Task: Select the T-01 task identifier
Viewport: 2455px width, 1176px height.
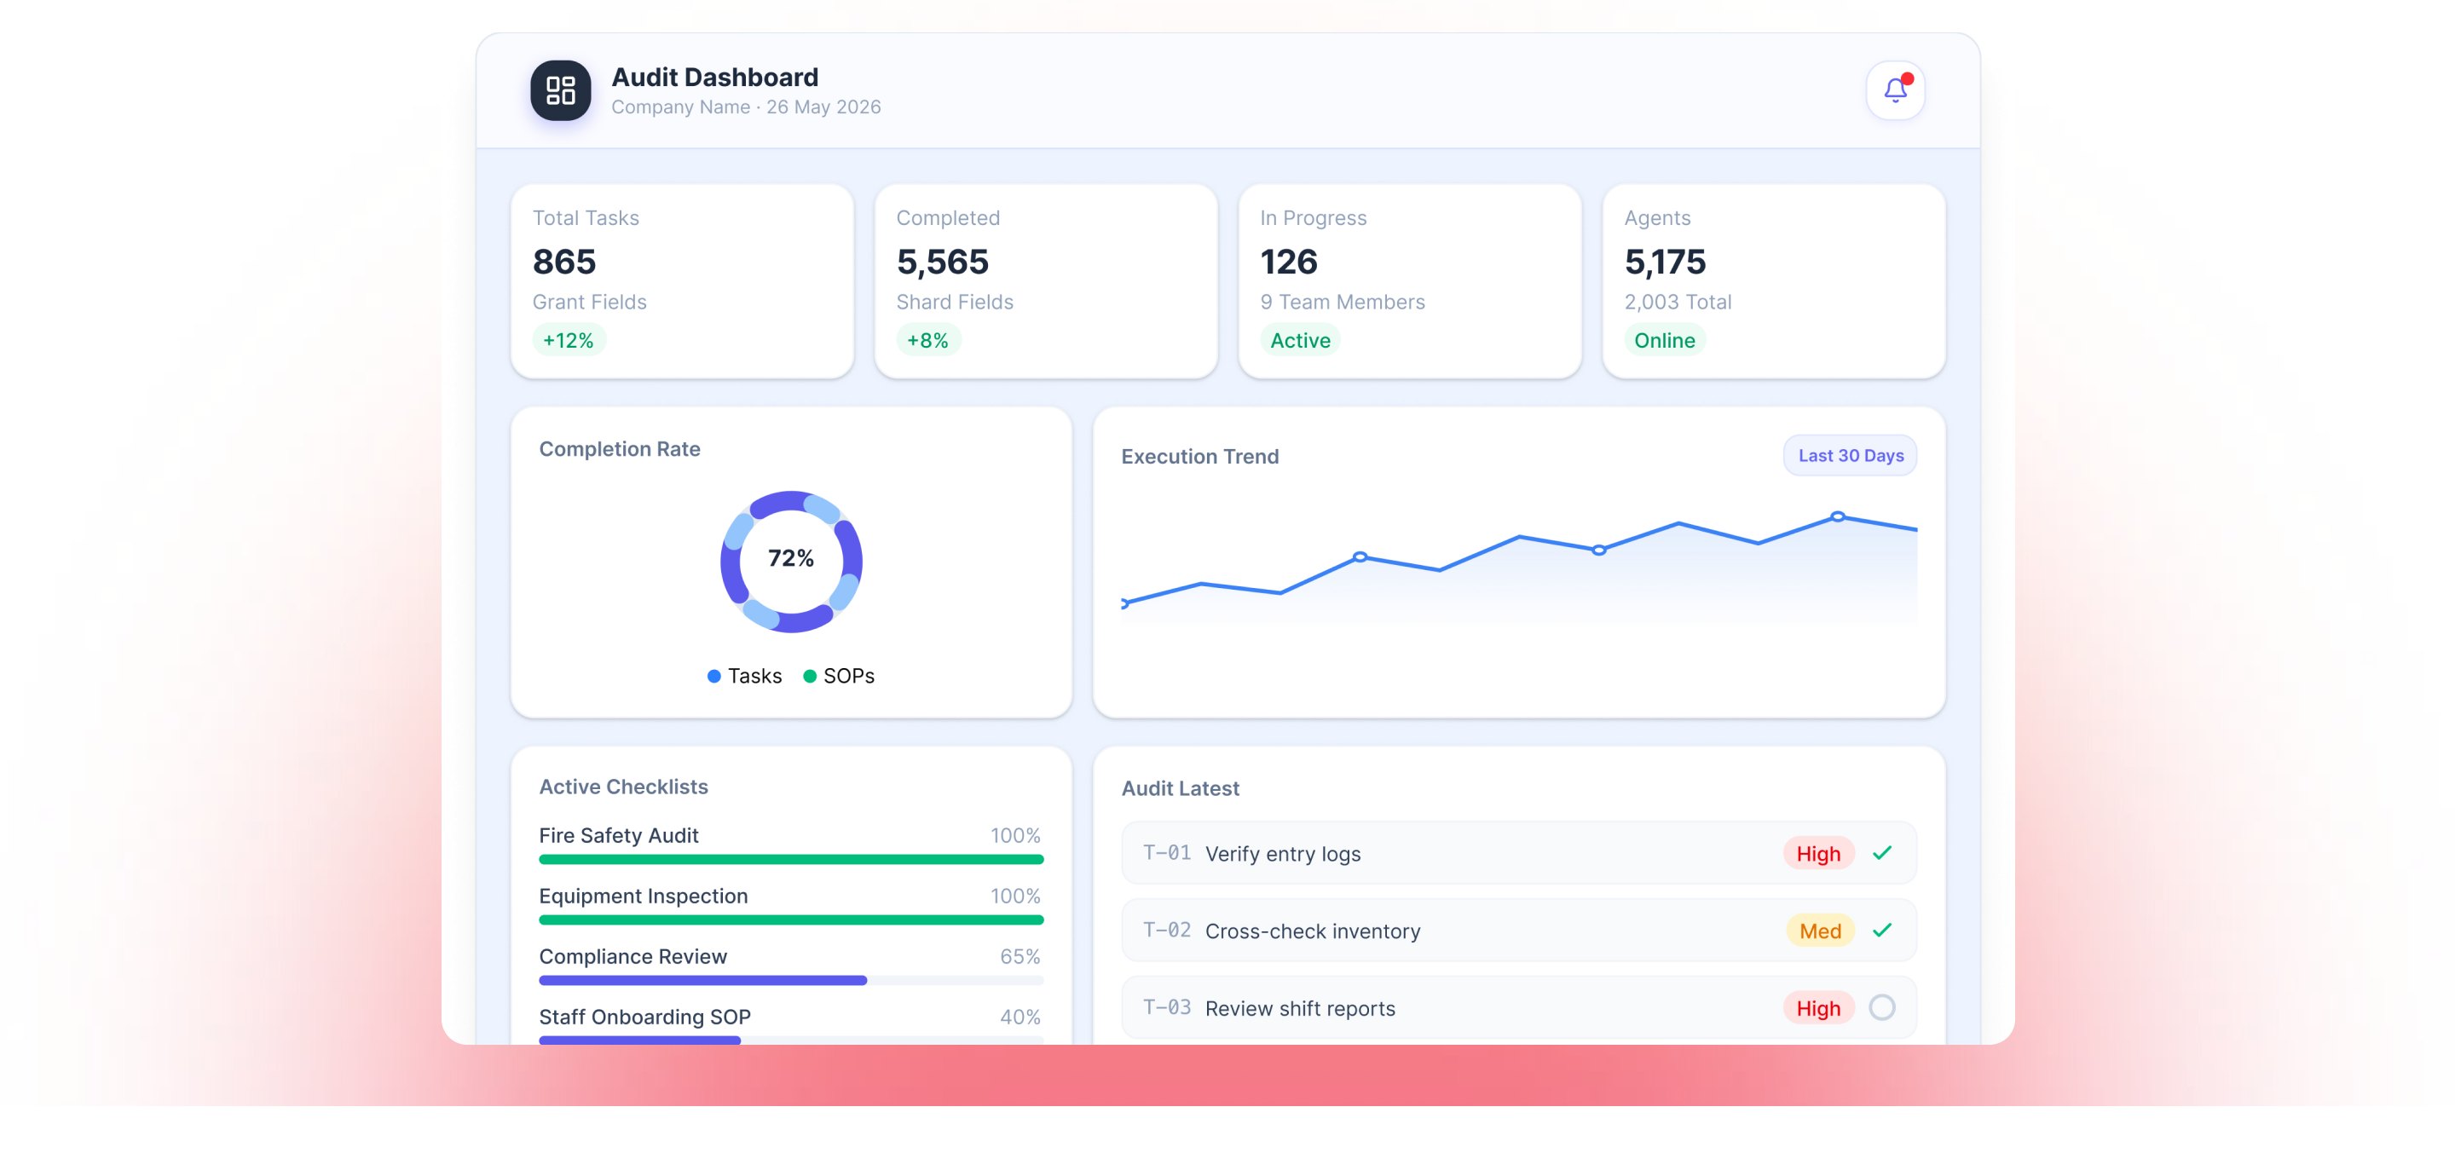Action: coord(1166,853)
